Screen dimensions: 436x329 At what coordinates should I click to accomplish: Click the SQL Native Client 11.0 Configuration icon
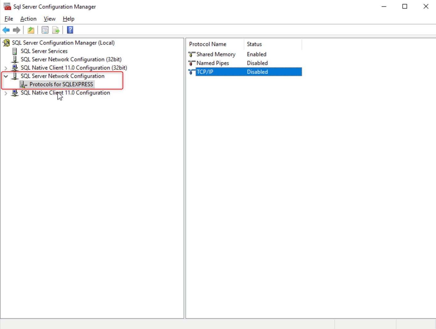[14, 93]
